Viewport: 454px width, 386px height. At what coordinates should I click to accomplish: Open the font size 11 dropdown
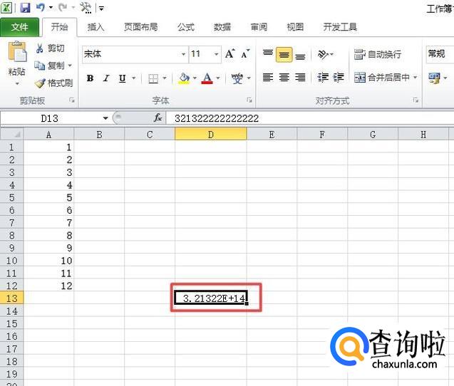pyautogui.click(x=216, y=54)
